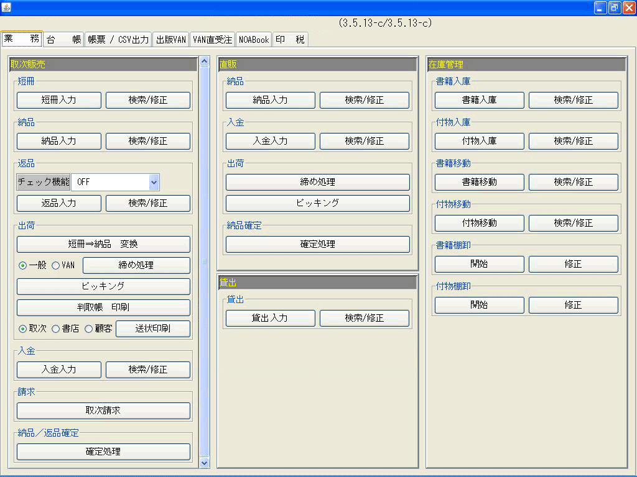Click ピッキング button in 直販 出荷 section
637x477 pixels.
click(317, 203)
